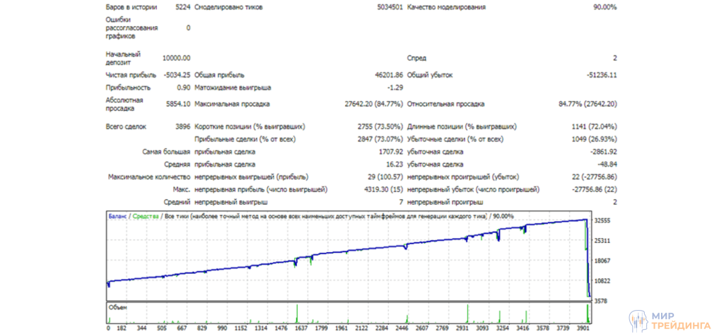This screenshot has height=334, width=724.
Task: Click the Начальный депозит value 10000.00
Action: [176, 58]
